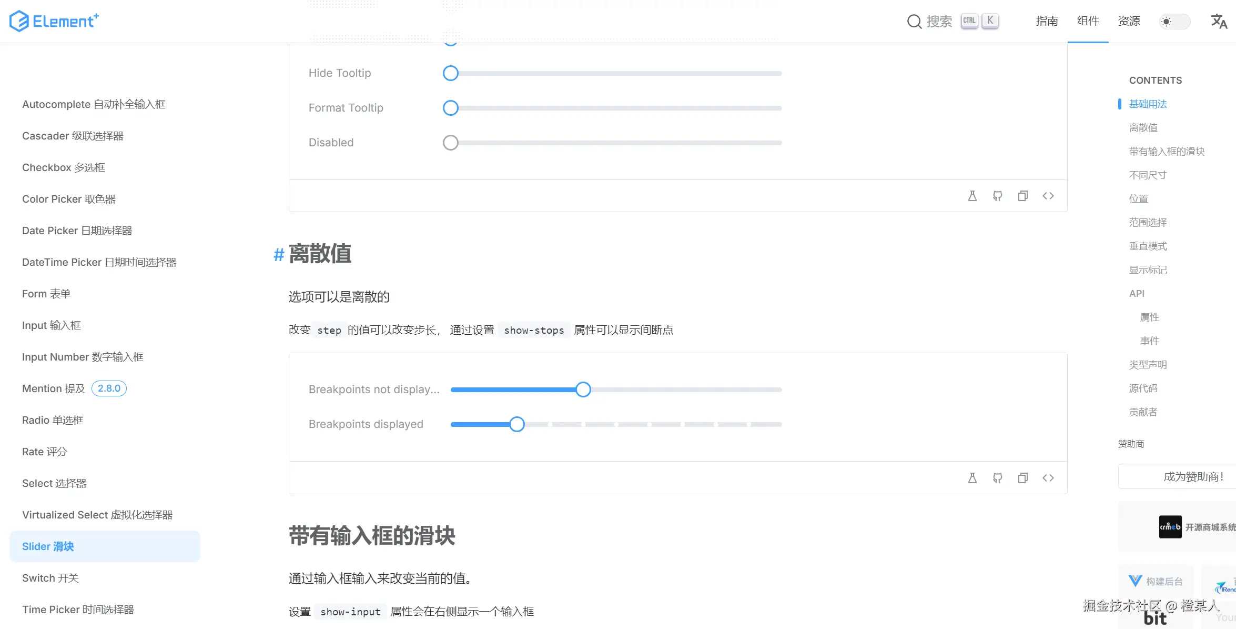Viewport: 1236px width, 629px height.
Task: Click the 离散值 heading anchor hash
Action: (x=279, y=255)
